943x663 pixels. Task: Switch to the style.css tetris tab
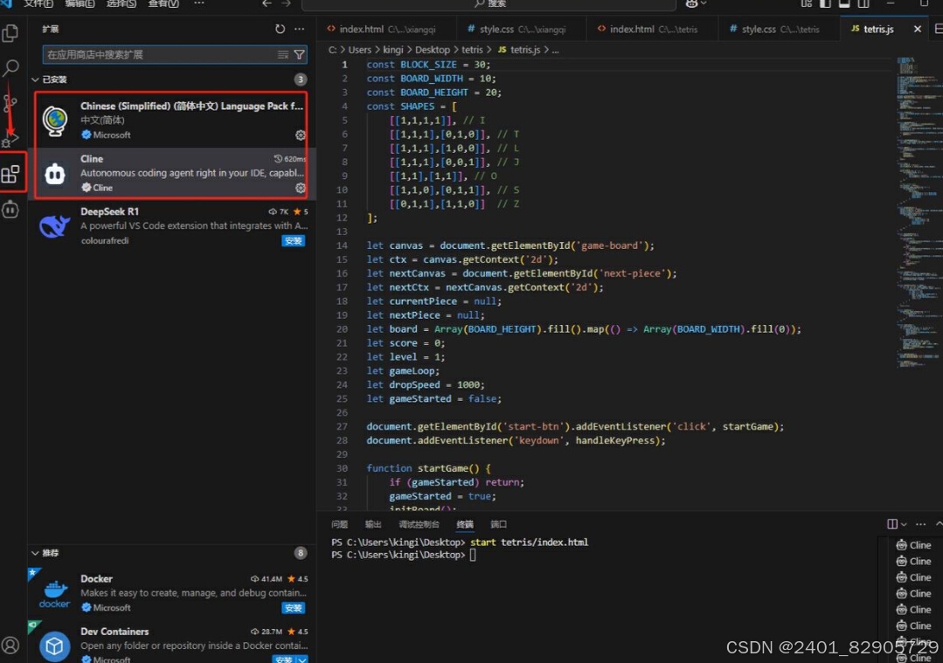tap(780, 29)
